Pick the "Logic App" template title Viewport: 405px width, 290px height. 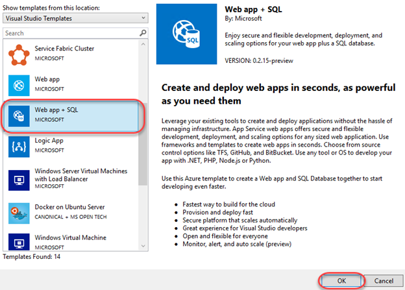tap(49, 141)
